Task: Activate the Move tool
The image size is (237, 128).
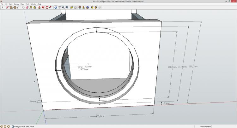Action: pyautogui.click(x=43, y=7)
